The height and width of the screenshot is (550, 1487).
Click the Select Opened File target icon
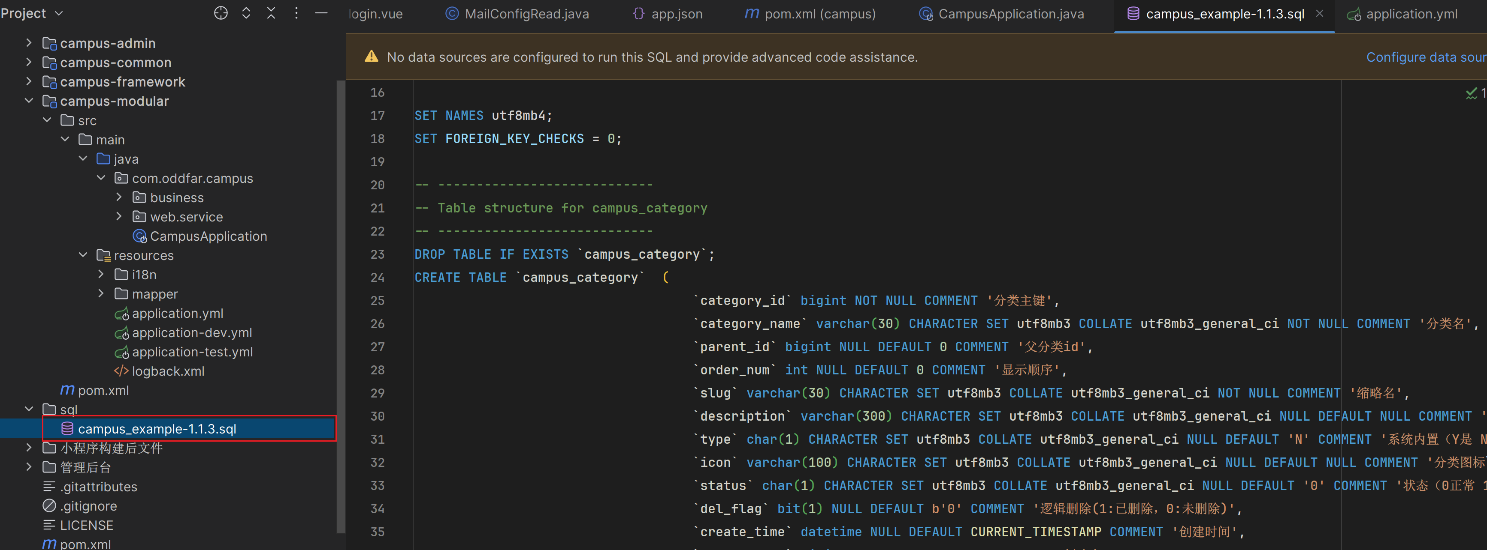[x=221, y=13]
